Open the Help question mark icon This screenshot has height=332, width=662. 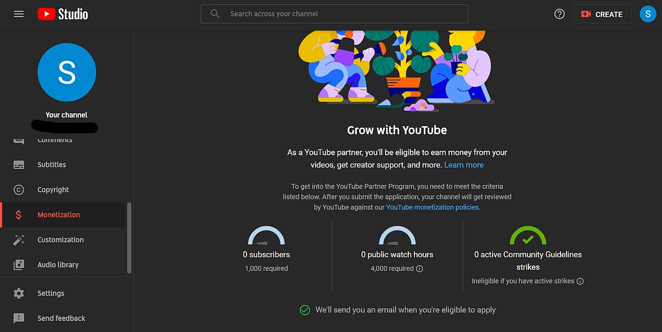(x=559, y=14)
